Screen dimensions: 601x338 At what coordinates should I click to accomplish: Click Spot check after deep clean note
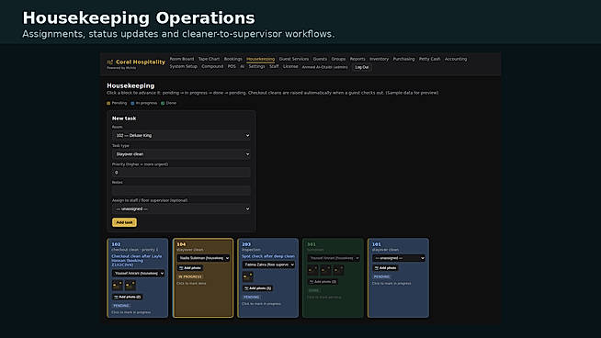click(x=268, y=256)
